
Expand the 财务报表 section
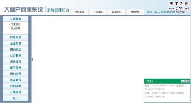click(16, 37)
